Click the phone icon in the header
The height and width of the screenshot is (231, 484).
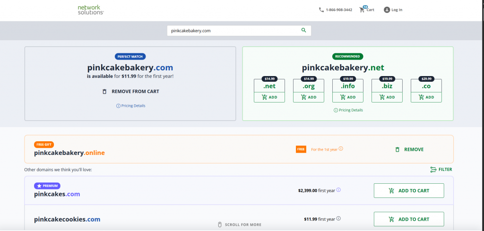tap(321, 10)
